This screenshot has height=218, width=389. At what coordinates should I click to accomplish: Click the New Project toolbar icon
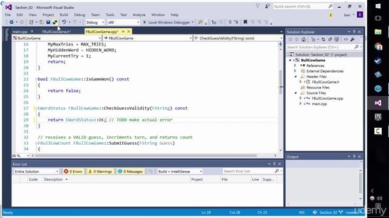click(x=31, y=22)
